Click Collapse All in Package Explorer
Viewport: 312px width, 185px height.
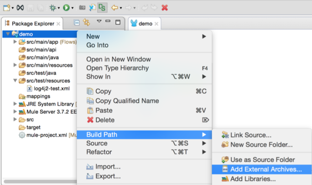tap(77, 22)
